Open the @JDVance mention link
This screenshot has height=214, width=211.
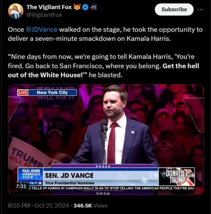pyautogui.click(x=41, y=30)
